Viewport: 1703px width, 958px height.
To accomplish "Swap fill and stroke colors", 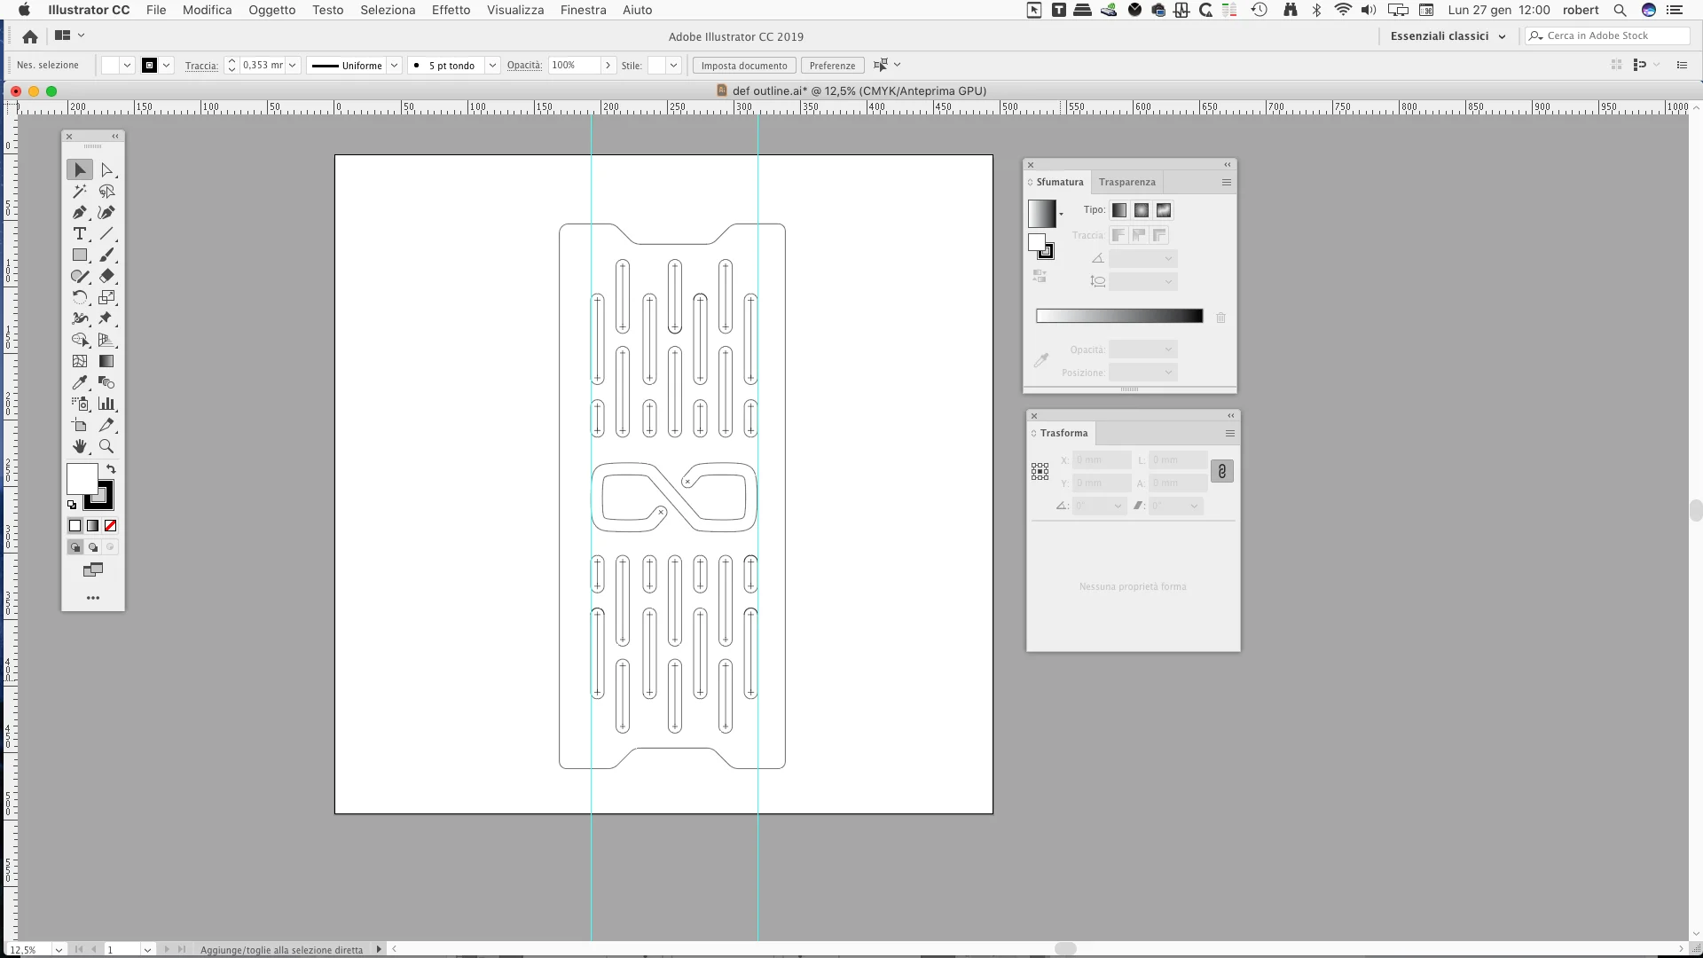I will coord(111,469).
